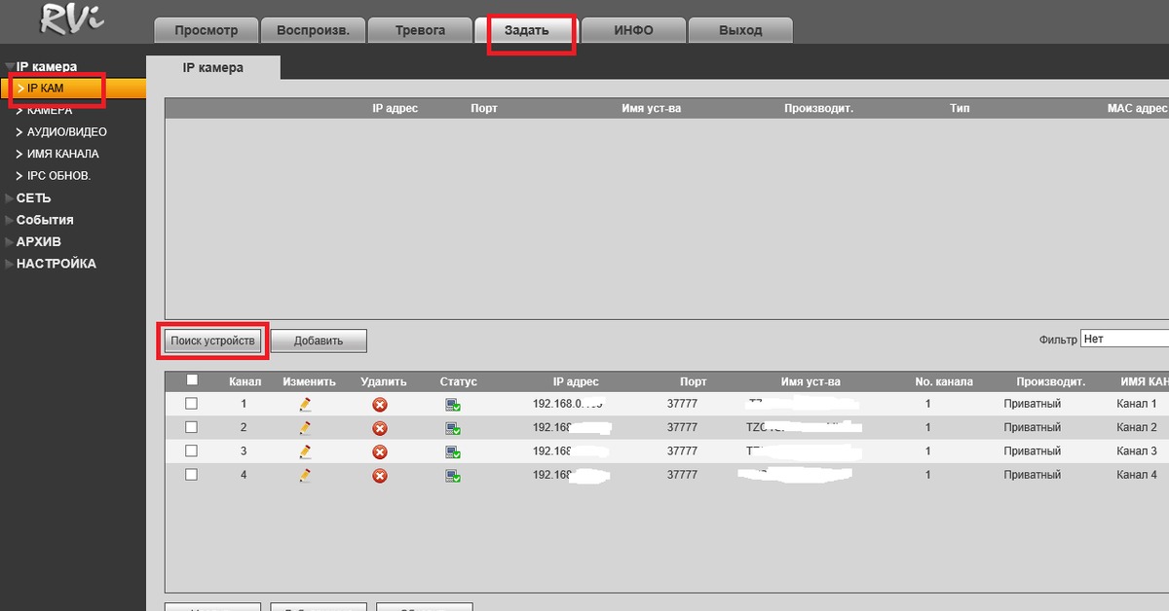
Task: Click the pencil edit icon for channel 1
Action: point(305,404)
